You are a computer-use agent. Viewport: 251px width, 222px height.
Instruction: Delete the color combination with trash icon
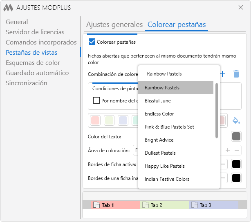coord(236,74)
